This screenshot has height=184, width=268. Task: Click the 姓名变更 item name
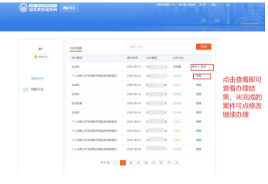[x=77, y=103]
